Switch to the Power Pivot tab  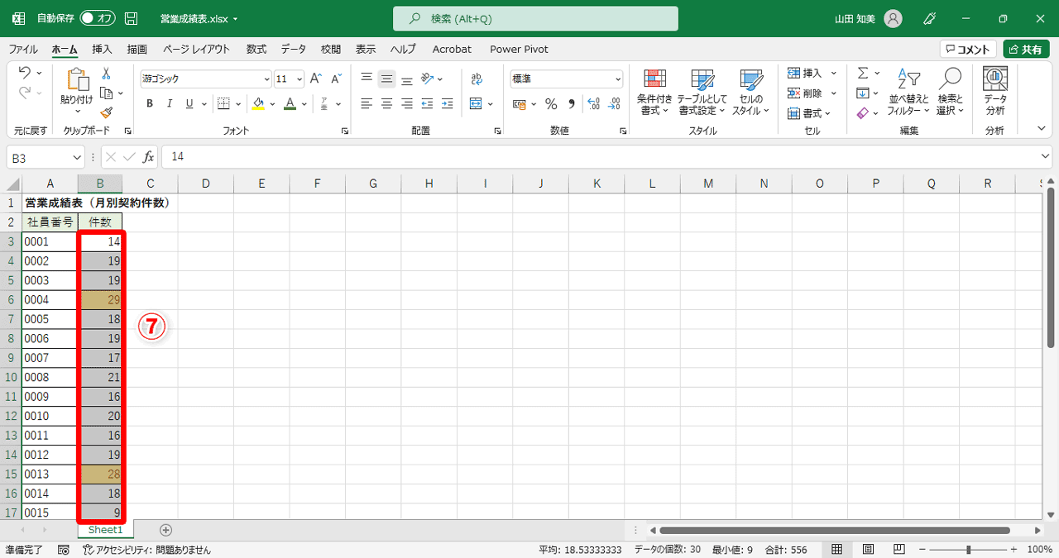pyautogui.click(x=519, y=49)
